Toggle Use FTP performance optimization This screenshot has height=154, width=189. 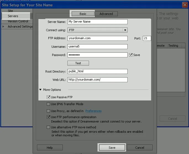[48, 117]
